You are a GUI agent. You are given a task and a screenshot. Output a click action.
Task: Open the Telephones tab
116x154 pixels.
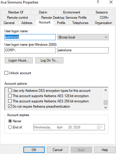click(x=80, y=23)
